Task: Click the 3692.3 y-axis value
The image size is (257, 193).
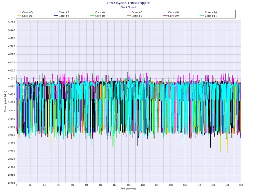Action: [12, 111]
